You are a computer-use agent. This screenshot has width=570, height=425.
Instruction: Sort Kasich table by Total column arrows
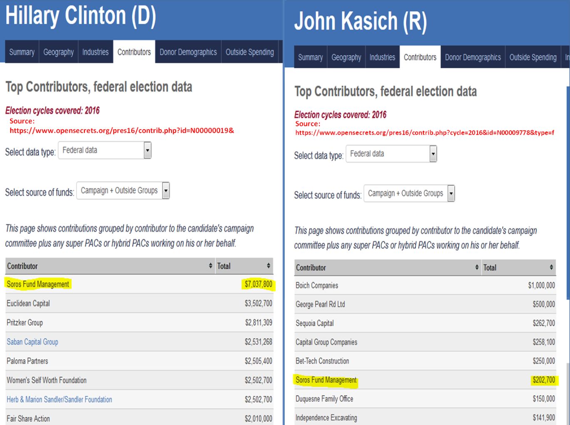point(551,267)
